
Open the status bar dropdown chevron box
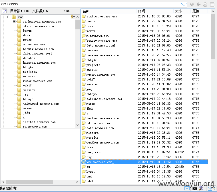coord(187,188)
